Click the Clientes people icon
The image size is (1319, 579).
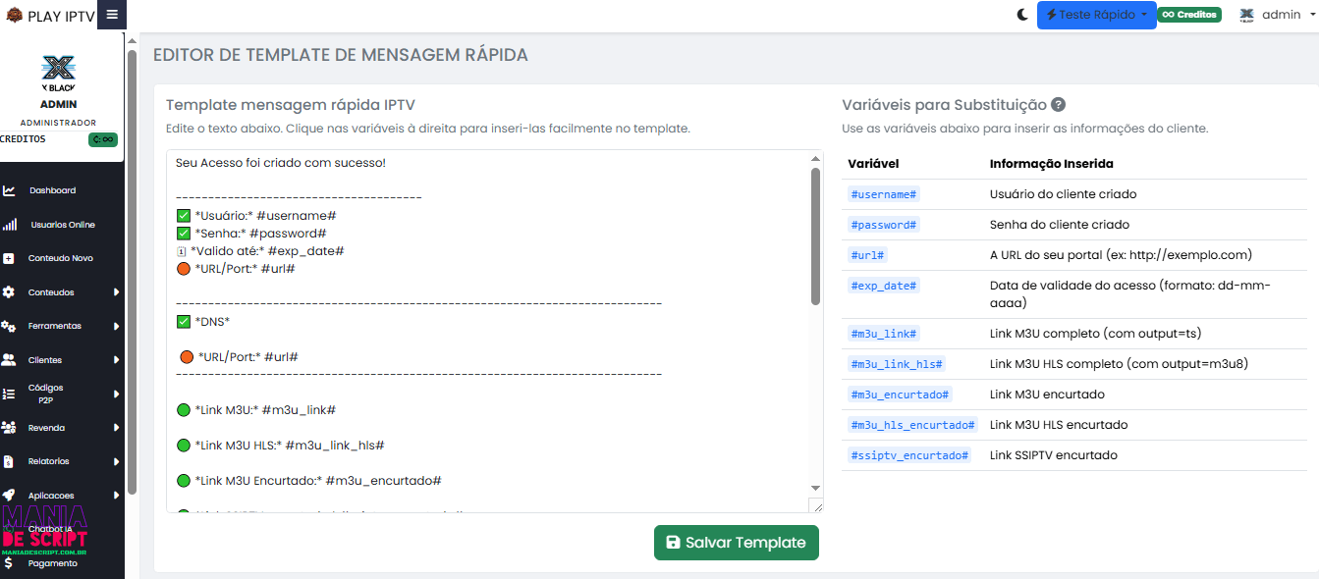(x=9, y=360)
